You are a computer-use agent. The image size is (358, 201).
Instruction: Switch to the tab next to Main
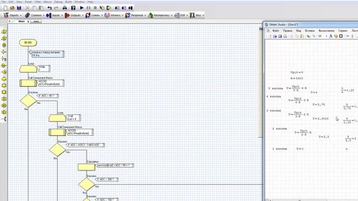[36, 21]
